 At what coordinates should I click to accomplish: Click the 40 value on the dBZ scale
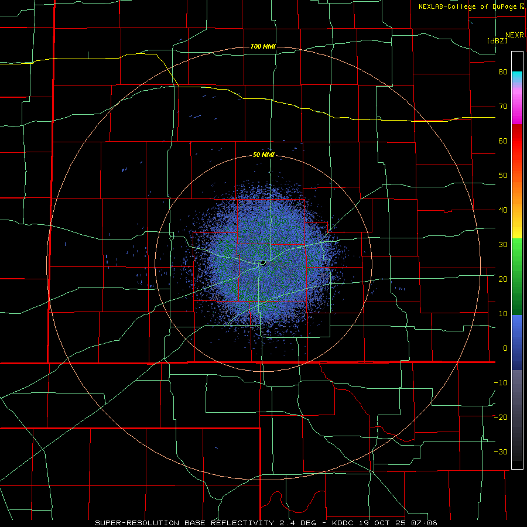pos(503,210)
